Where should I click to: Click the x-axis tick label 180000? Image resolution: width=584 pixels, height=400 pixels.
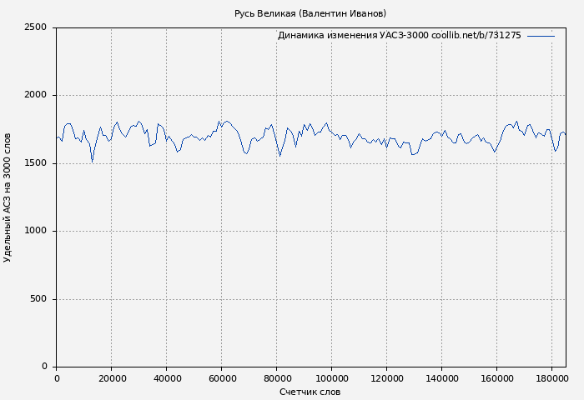tap(551, 378)
